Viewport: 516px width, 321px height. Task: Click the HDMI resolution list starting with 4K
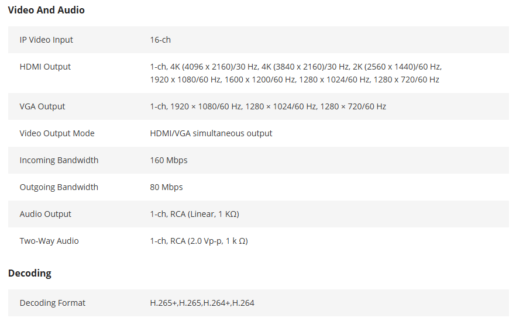295,73
